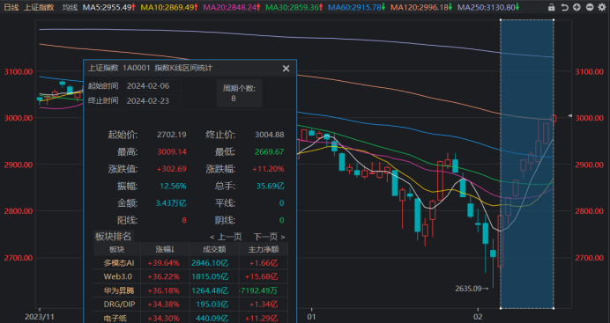Click the MA20:2848.24 indicator
Image resolution: width=610 pixels, height=323 pixels.
232,7
